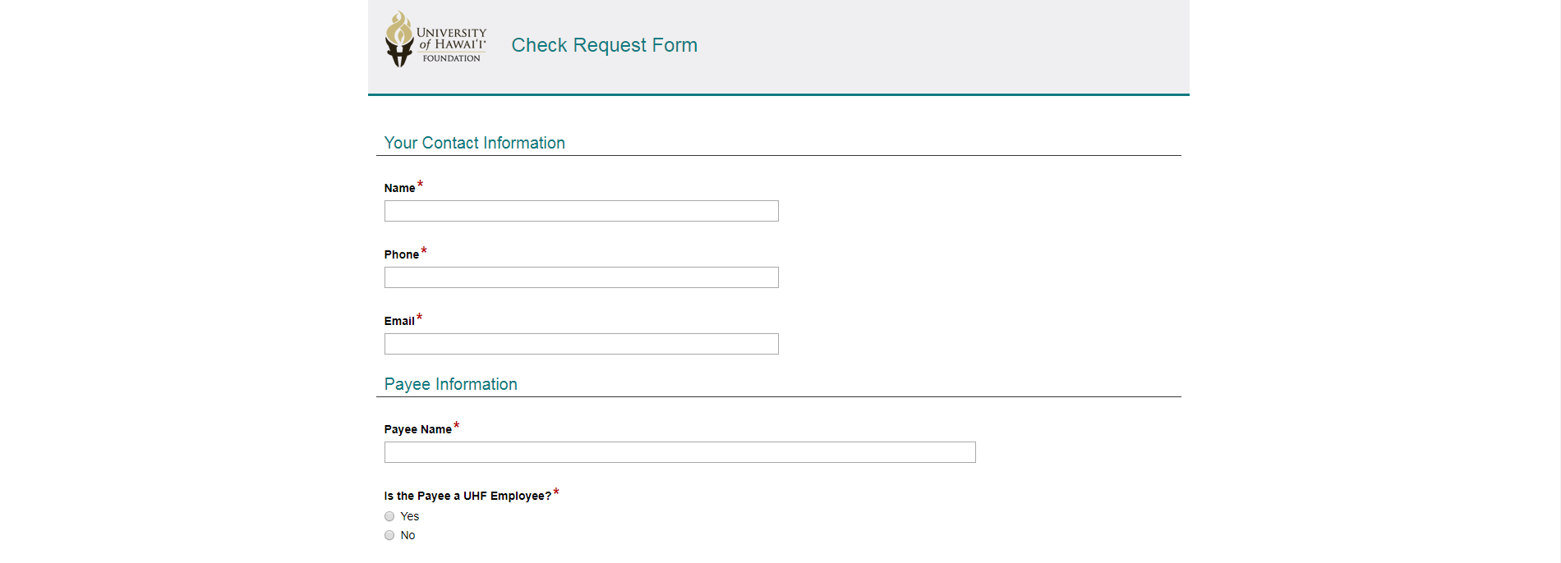Click the Payee Name text field
1561x563 pixels.
(679, 452)
